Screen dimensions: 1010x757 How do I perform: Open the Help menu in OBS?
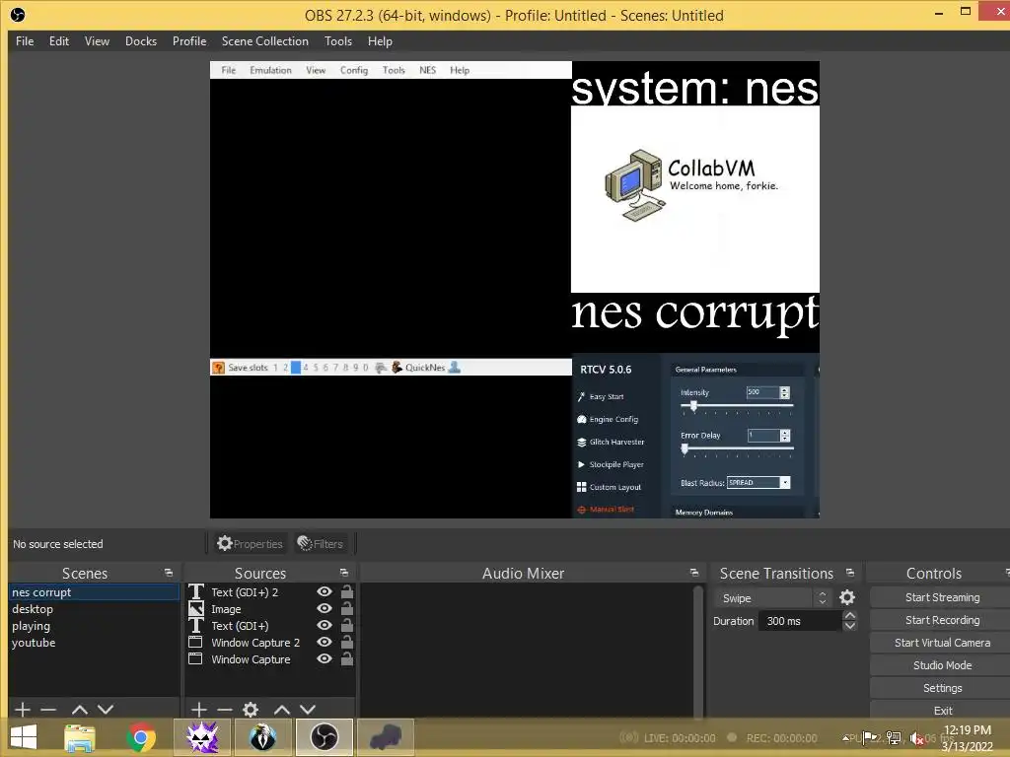(x=380, y=41)
